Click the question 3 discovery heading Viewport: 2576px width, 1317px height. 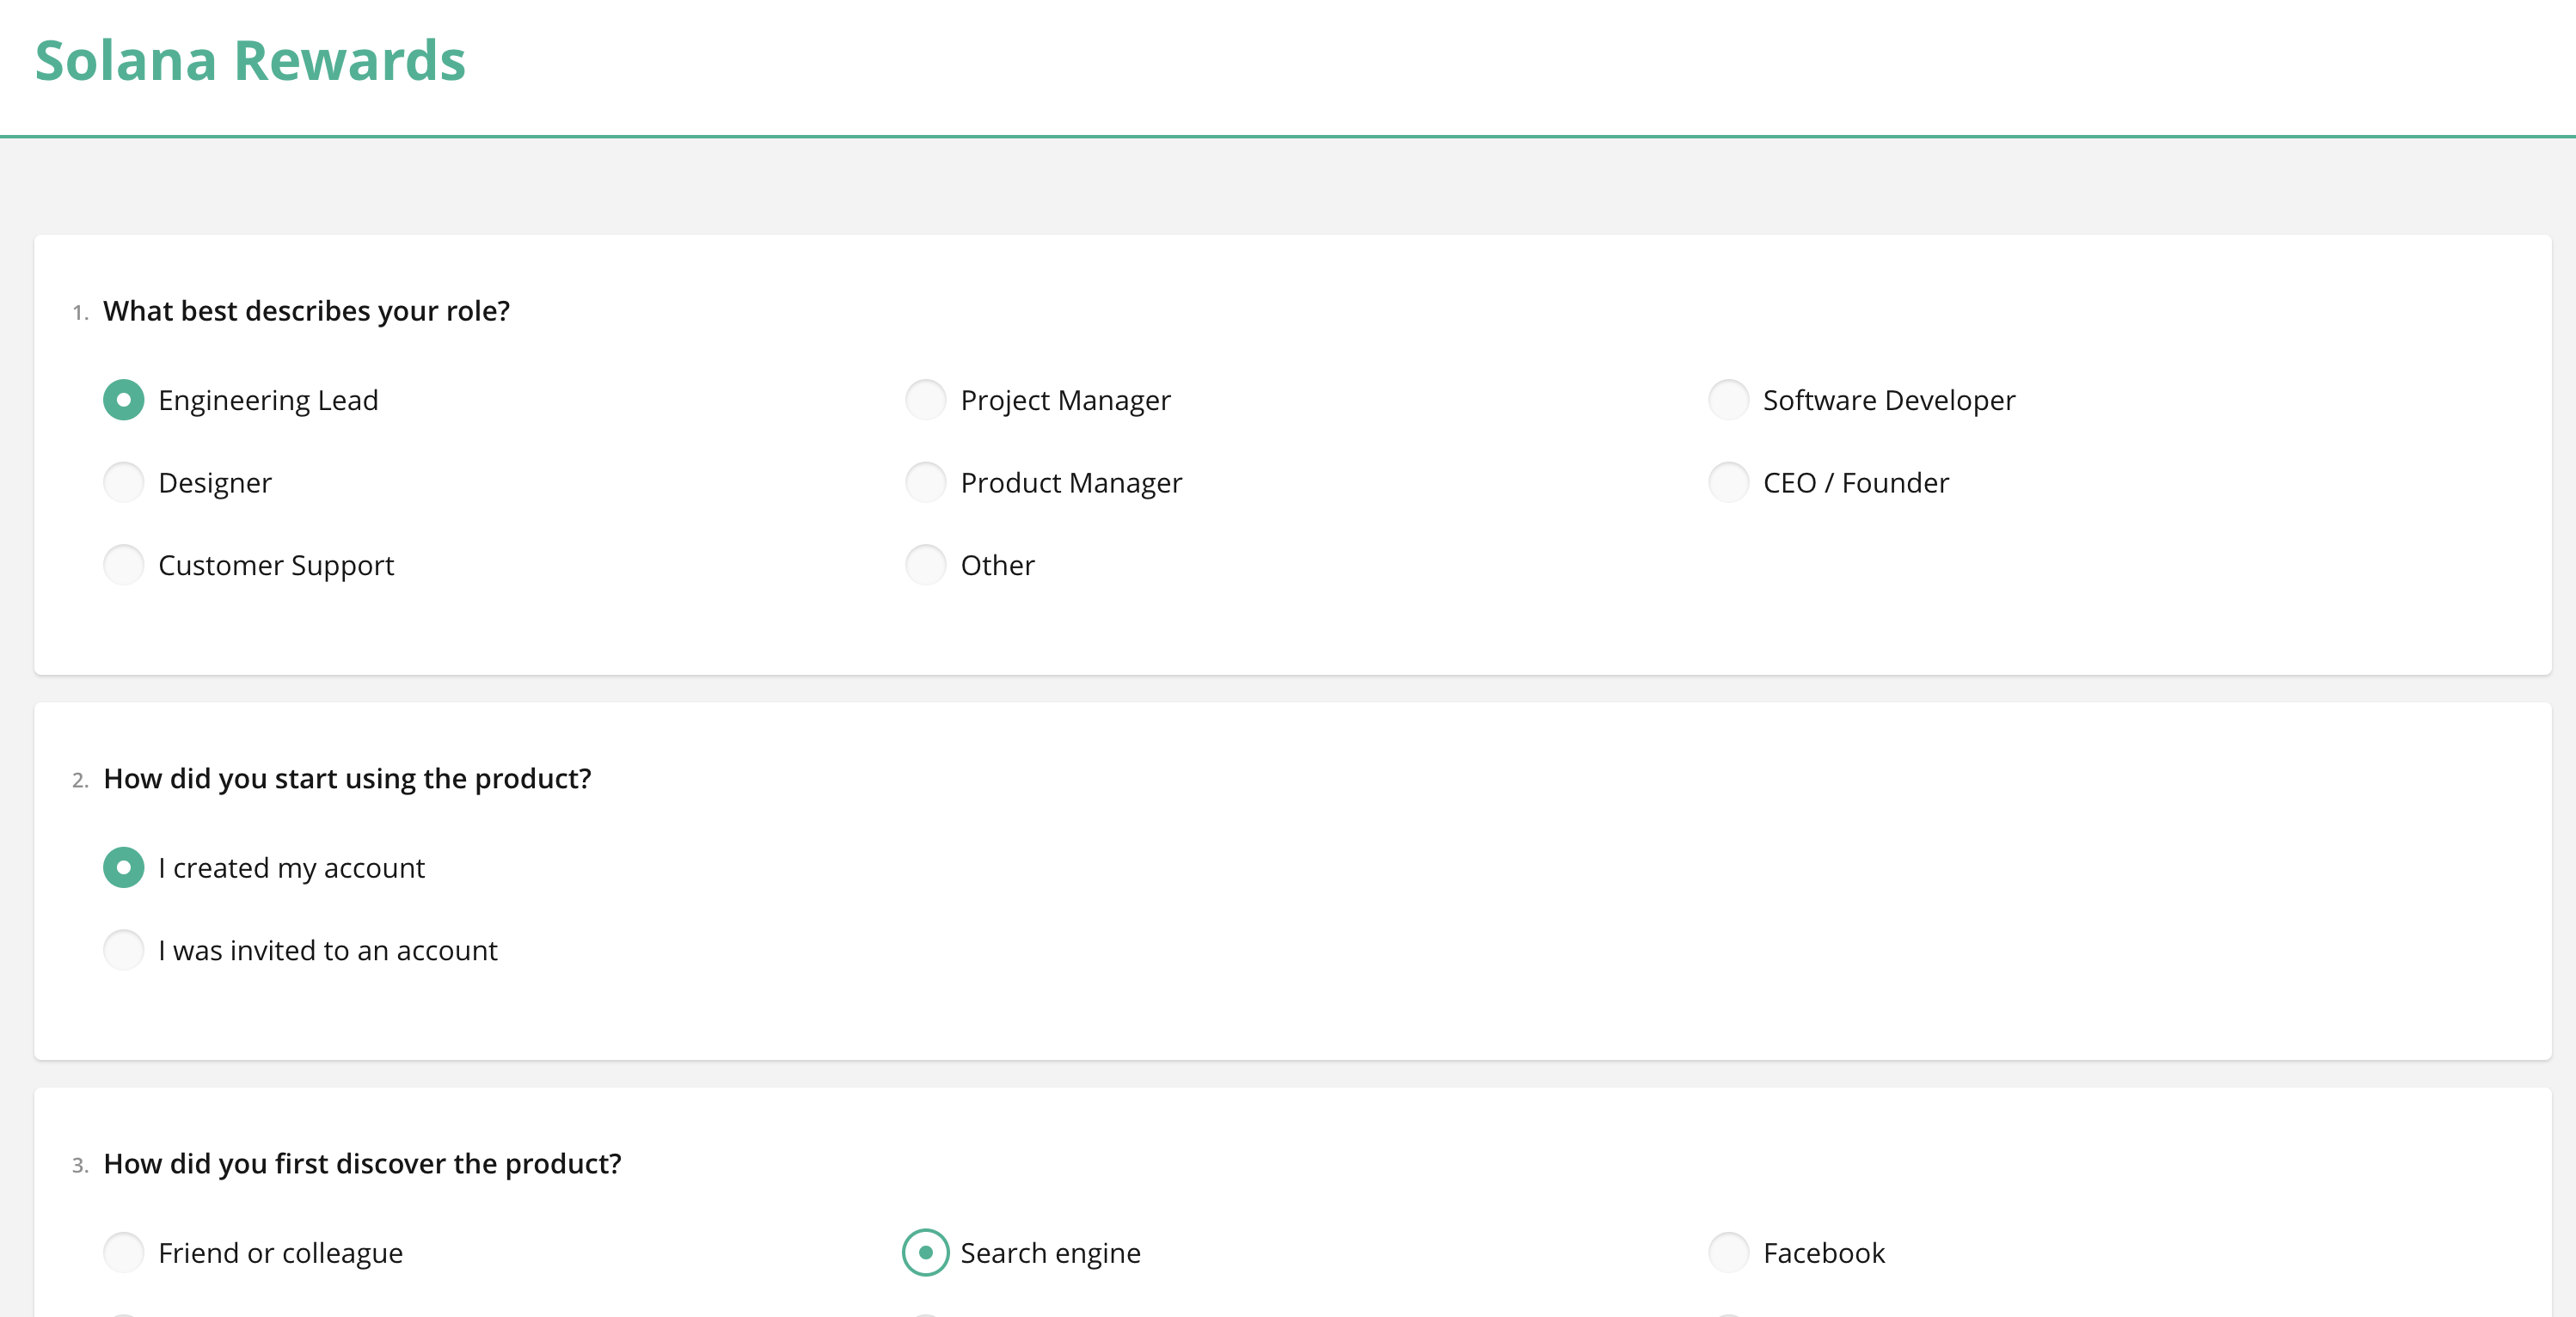coord(362,1164)
